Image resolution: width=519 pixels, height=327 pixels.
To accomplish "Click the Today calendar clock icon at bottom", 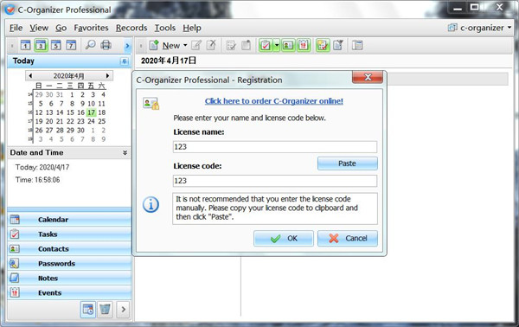I will (x=88, y=310).
